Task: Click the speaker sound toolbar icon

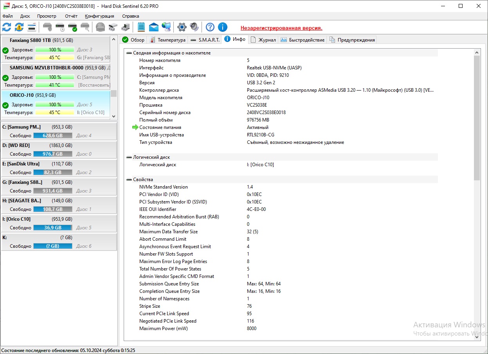Action: click(194, 27)
